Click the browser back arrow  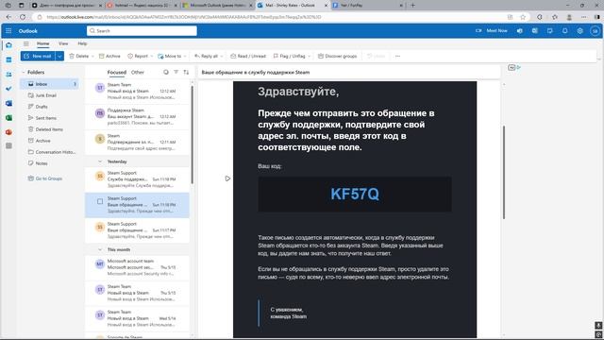point(8,17)
